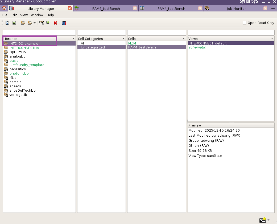Open the Help menu
277x224 pixels.
[50, 15]
